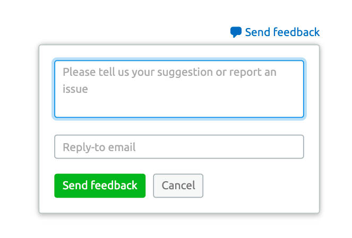Click the blue speech bubble icon
The height and width of the screenshot is (238, 352).
[x=236, y=32]
